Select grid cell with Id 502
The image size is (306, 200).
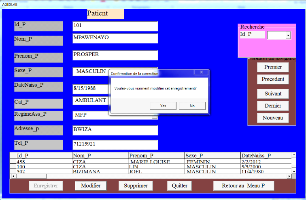pos(44,171)
